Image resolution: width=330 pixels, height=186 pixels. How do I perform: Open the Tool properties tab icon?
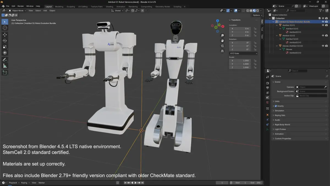pos(268,77)
